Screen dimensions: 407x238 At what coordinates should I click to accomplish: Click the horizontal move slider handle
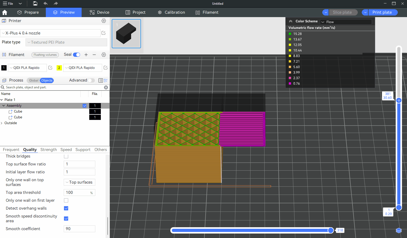point(331,230)
